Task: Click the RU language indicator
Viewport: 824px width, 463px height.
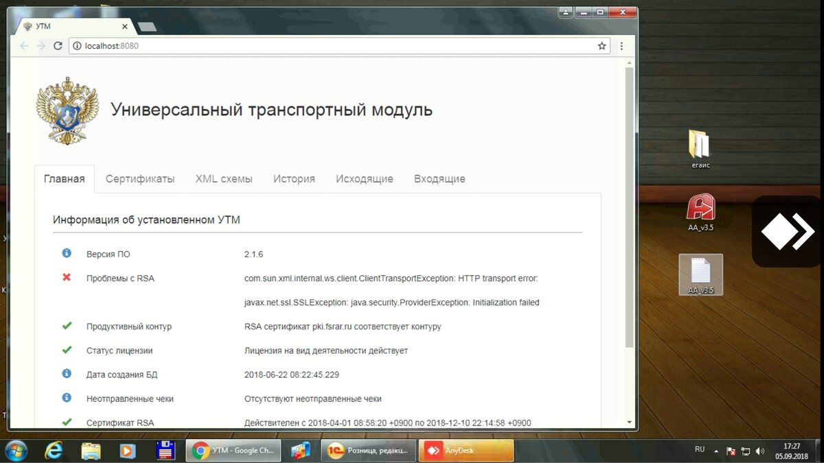Action: (700, 450)
